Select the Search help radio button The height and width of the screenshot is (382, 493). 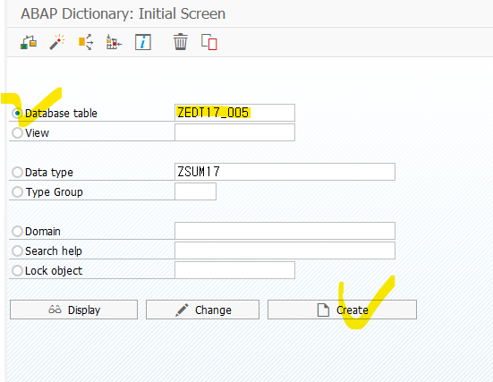click(17, 250)
